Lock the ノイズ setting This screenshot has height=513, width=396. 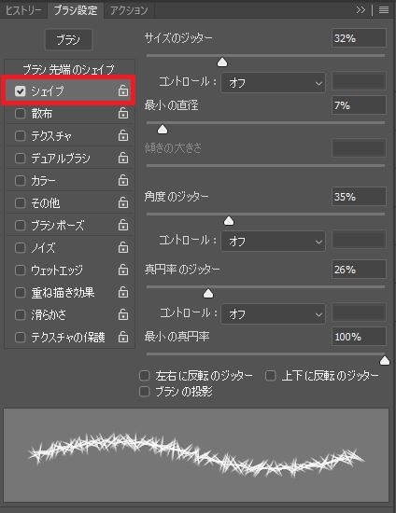click(123, 247)
